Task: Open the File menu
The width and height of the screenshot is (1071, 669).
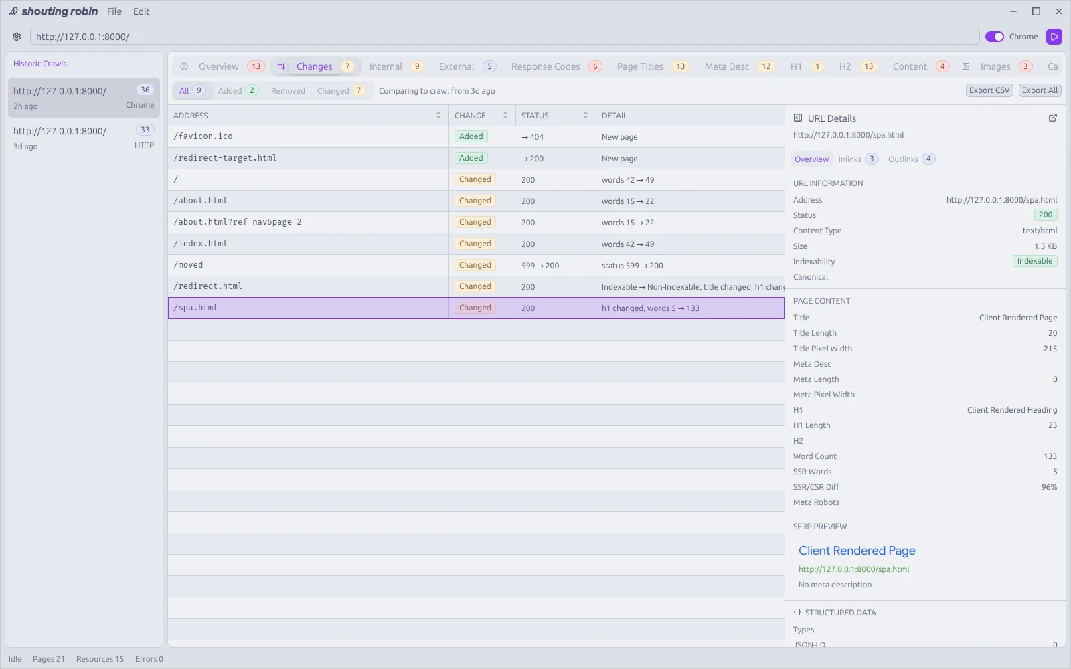Action: point(114,11)
